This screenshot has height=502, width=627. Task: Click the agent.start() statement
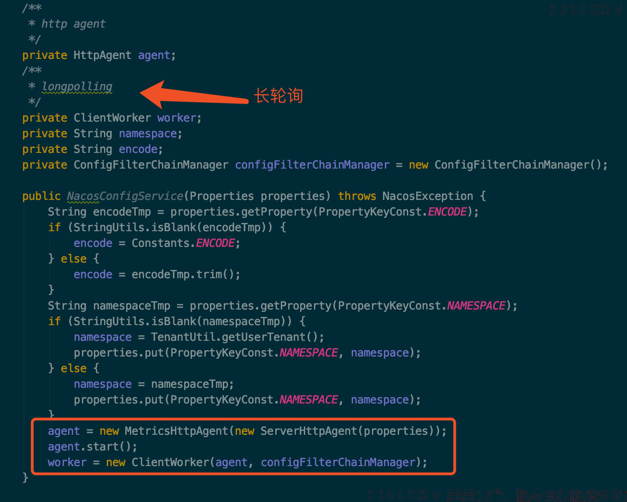[93, 447]
